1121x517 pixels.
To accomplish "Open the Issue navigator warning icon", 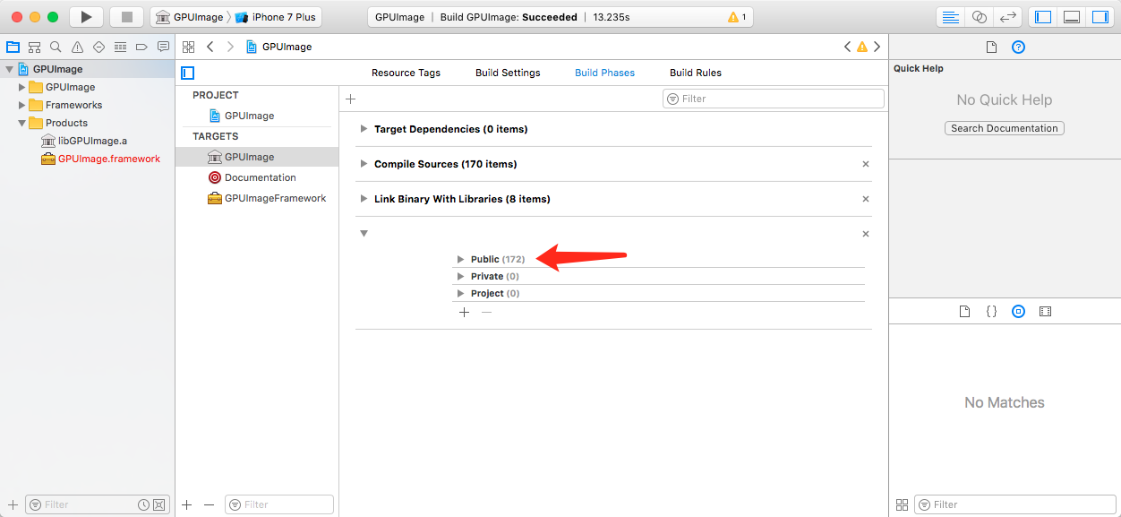I will (x=77, y=47).
